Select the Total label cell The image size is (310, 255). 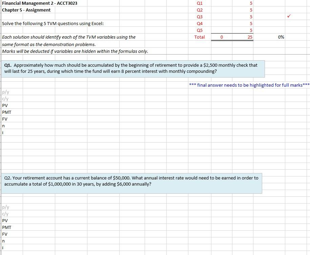200,37
